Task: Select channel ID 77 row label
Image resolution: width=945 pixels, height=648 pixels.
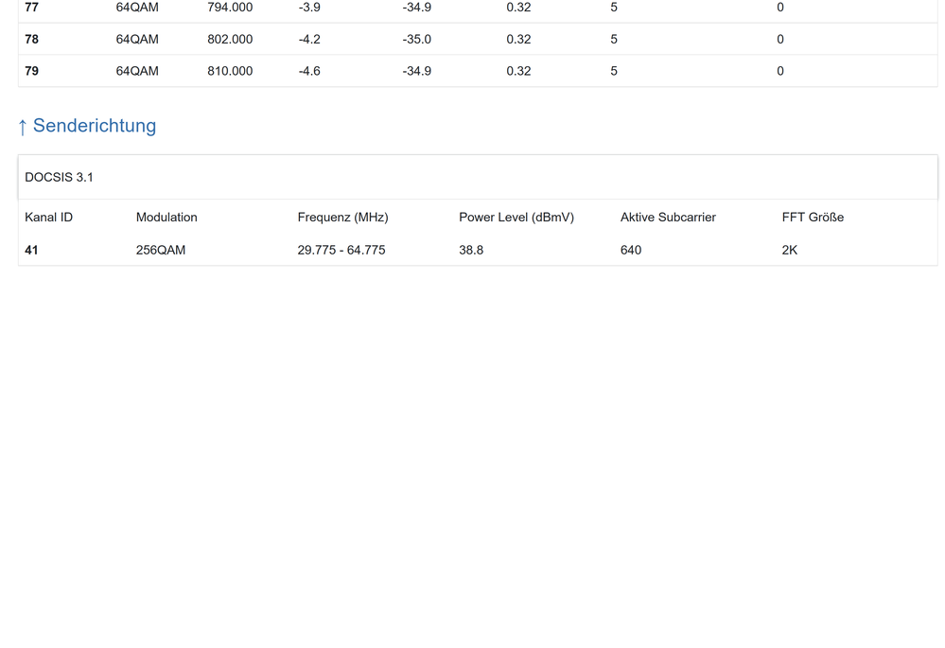Action: coord(31,8)
